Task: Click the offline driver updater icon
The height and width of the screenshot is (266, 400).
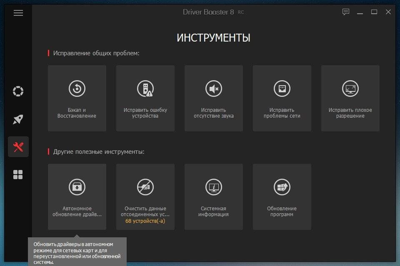Action: point(77,187)
